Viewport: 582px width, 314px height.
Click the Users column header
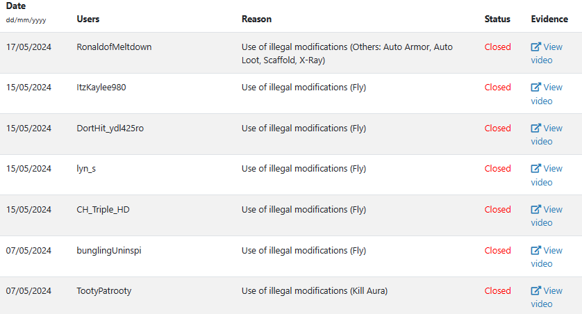[88, 19]
